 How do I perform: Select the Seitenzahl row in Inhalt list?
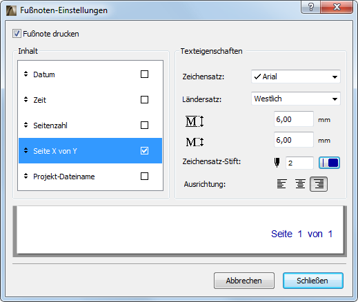[90, 125]
